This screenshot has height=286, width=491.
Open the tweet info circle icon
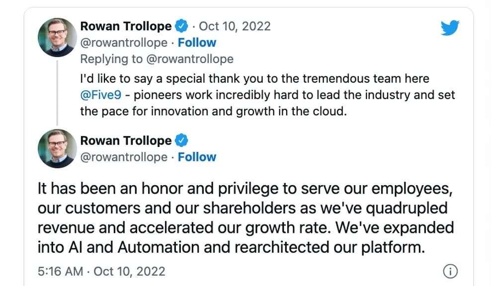(450, 271)
